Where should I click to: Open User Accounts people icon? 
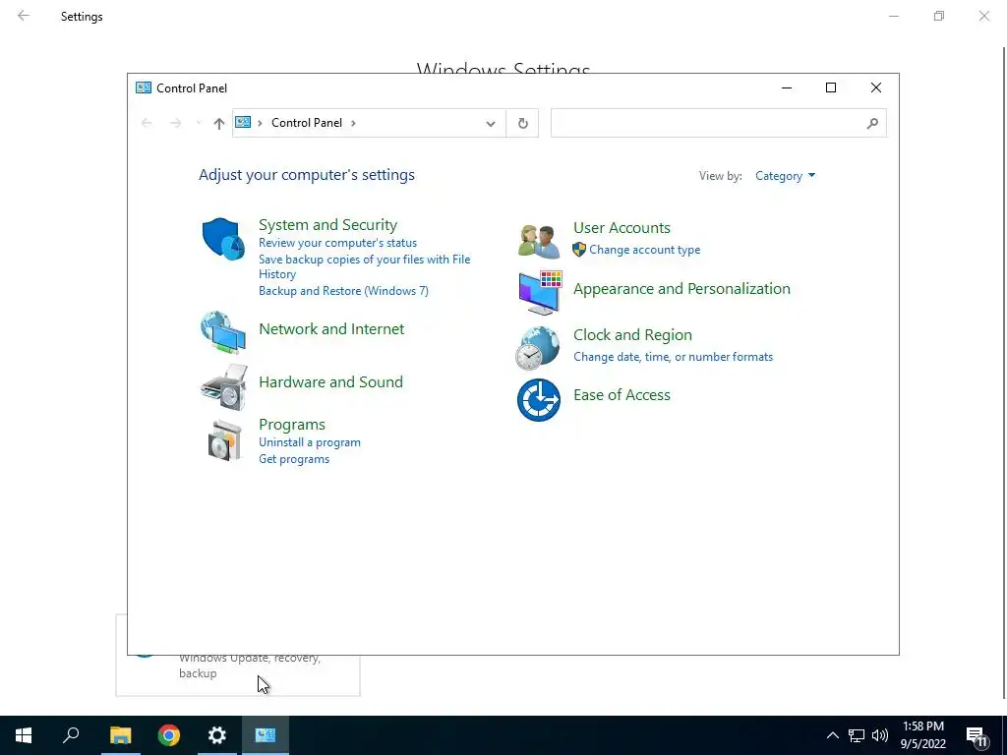(538, 242)
